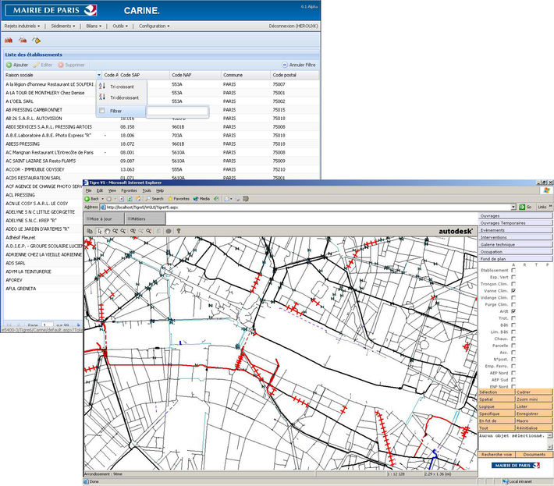
Task: Check the AEP Nord layer checkbox
Action: click(x=513, y=373)
